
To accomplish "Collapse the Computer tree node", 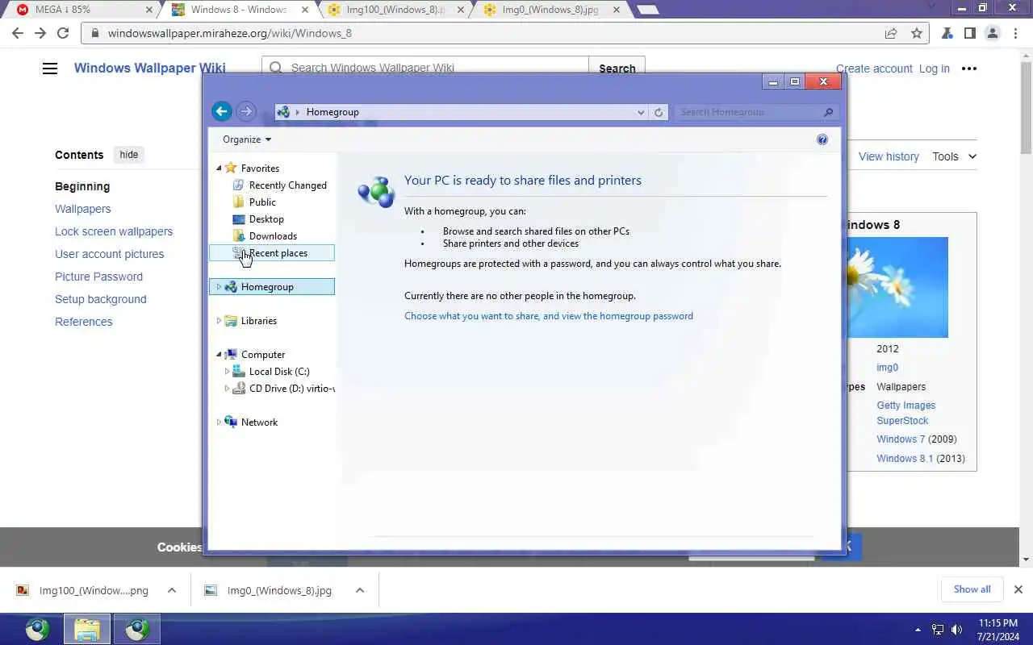I will coord(219,354).
